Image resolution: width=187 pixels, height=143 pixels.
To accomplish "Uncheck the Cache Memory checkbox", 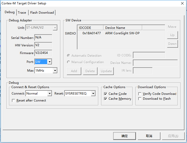I will point(105,99).
